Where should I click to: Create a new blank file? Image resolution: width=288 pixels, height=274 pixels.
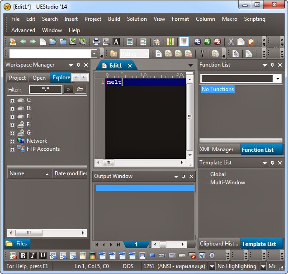coord(43,42)
